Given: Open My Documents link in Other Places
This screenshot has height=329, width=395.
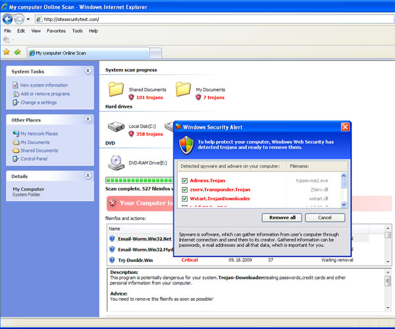Looking at the screenshot, I should coord(35,143).
